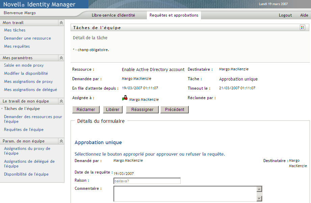Go to Demander une ressource
The height and width of the screenshot is (203, 311).
coord(27,38)
